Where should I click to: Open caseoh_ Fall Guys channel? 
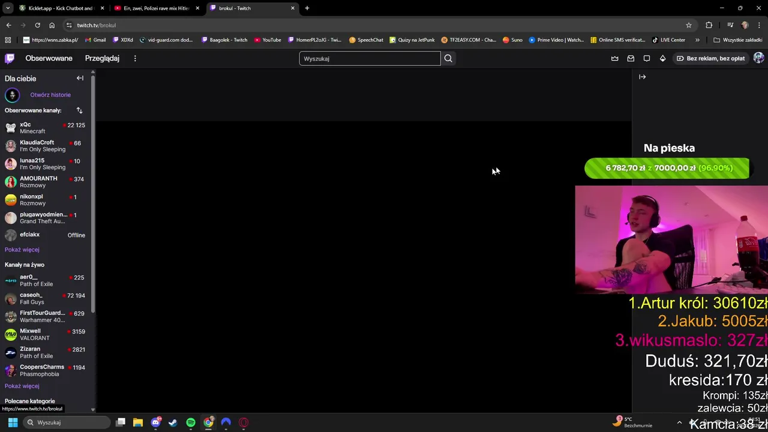coord(45,298)
